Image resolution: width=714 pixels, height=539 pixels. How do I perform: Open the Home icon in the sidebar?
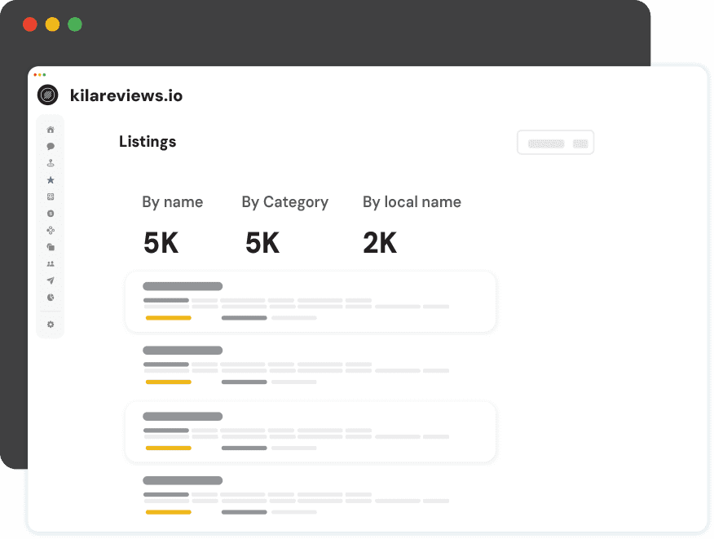tap(51, 130)
